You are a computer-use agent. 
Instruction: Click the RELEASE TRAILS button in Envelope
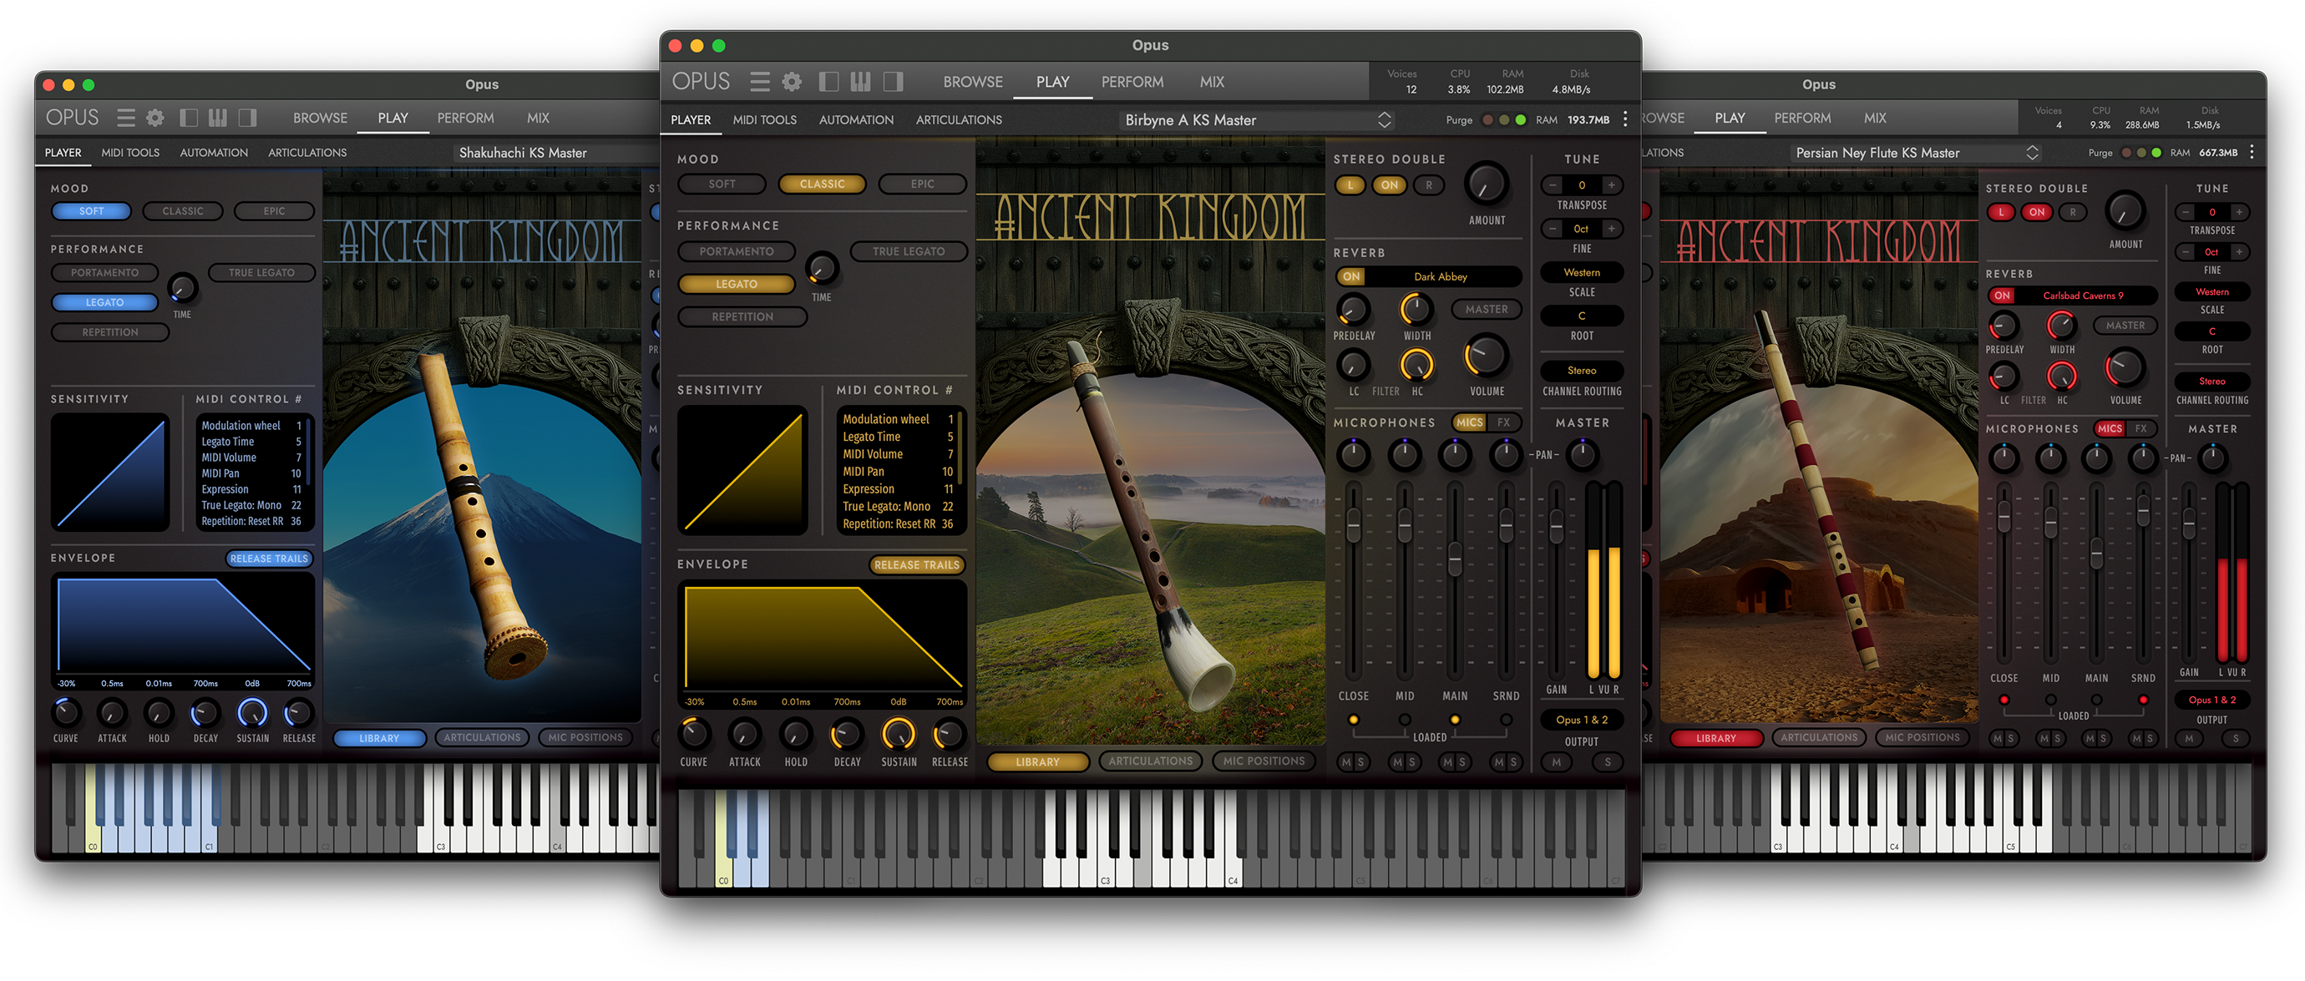(916, 564)
